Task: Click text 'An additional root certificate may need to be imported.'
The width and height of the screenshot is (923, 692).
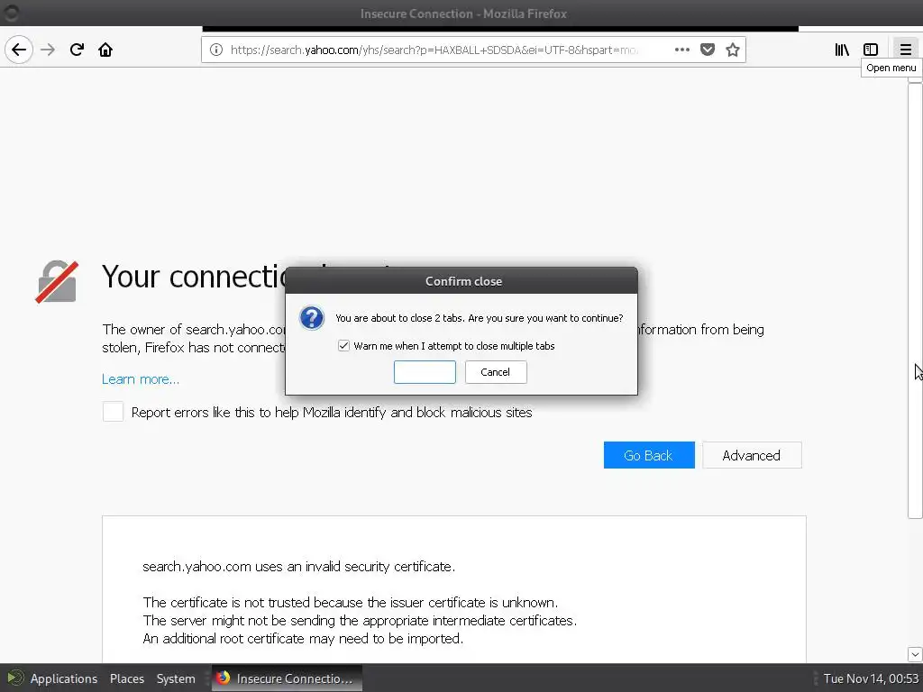Action: (303, 639)
